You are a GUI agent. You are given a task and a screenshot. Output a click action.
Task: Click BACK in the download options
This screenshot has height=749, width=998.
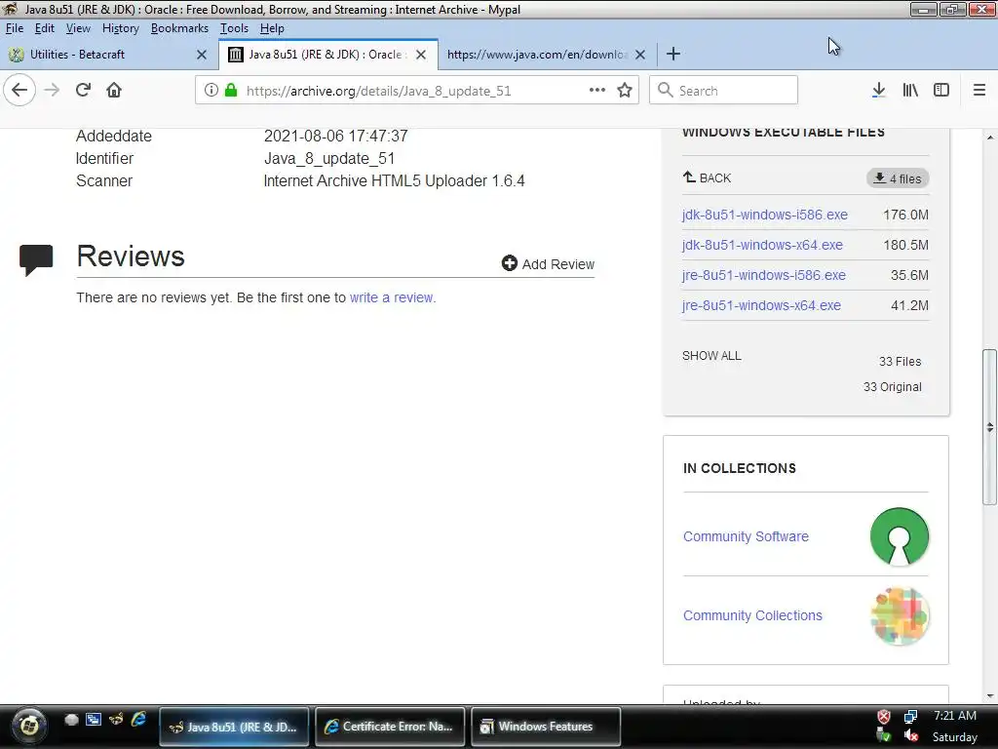click(x=707, y=177)
